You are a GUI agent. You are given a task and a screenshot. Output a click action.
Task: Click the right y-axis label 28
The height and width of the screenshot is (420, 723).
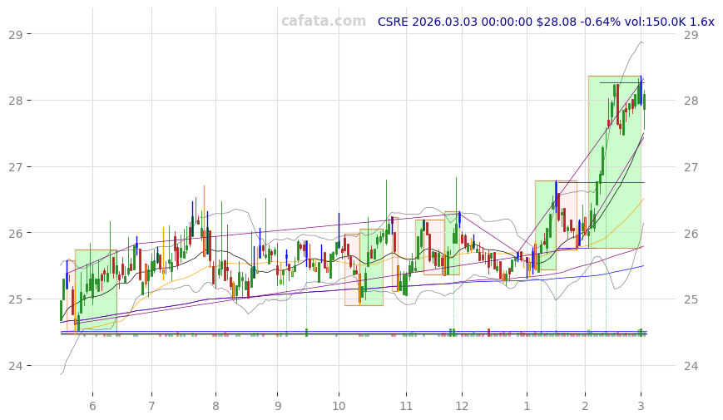tap(691, 101)
